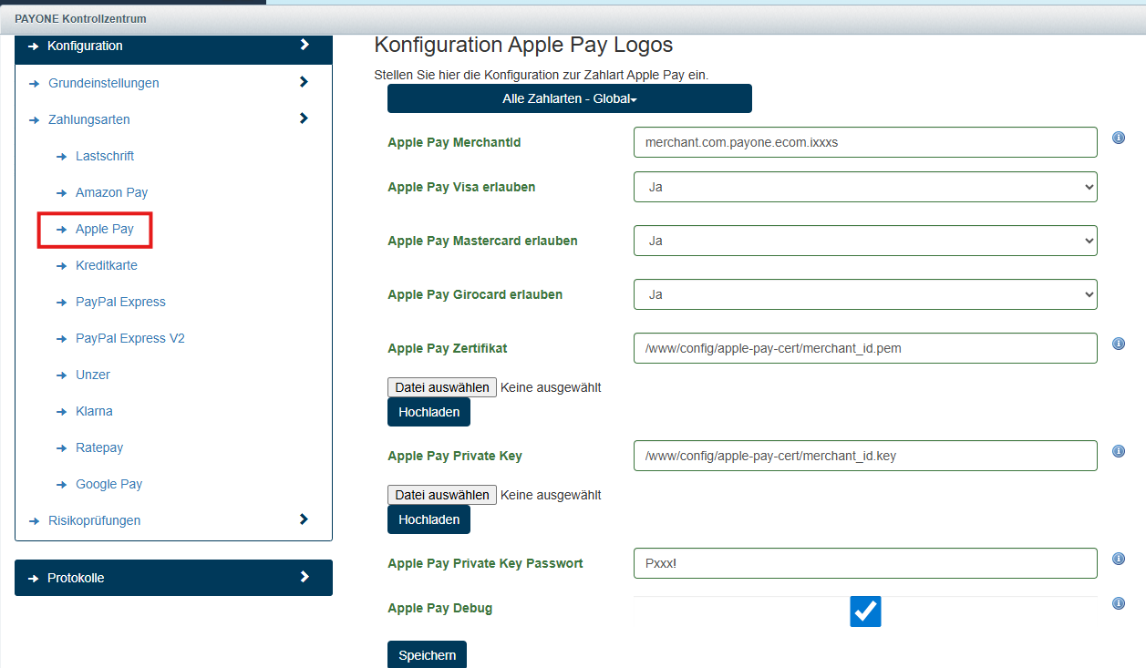Click Hochladen under Apple Pay Private Key
The width and height of the screenshot is (1146, 668).
428,519
